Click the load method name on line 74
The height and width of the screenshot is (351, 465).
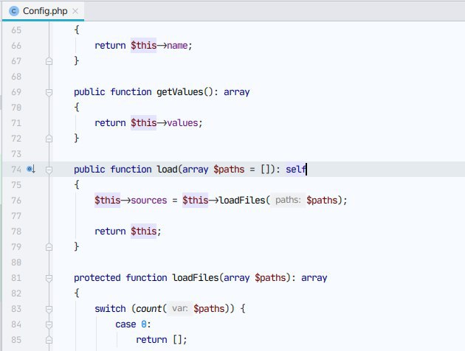click(167, 170)
